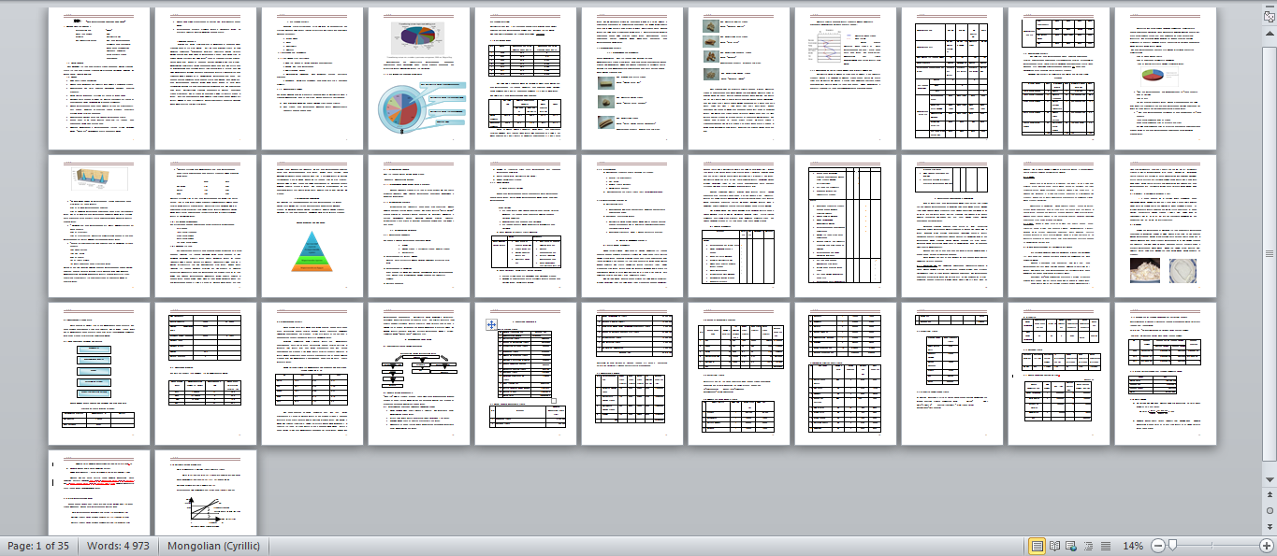Click the Mongolian (Cyrillic) language indicator
This screenshot has width=1277, height=556.
pyautogui.click(x=214, y=546)
